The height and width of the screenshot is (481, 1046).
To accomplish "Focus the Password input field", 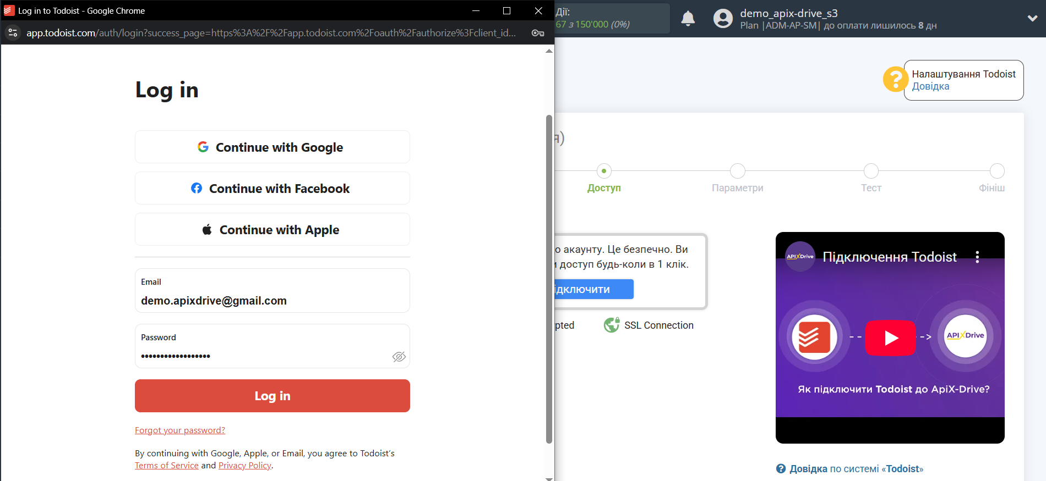I will pos(273,346).
